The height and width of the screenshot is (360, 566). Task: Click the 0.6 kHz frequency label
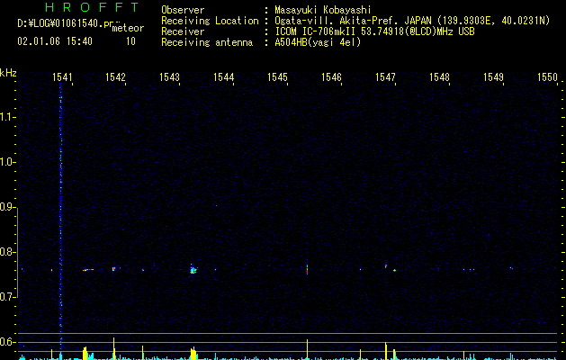coord(6,342)
